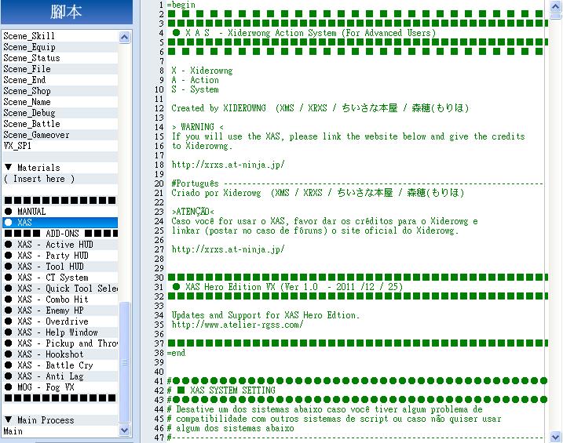Click the 'Updates and Support' line 34
The width and height of the screenshot is (563, 443).
click(265, 315)
